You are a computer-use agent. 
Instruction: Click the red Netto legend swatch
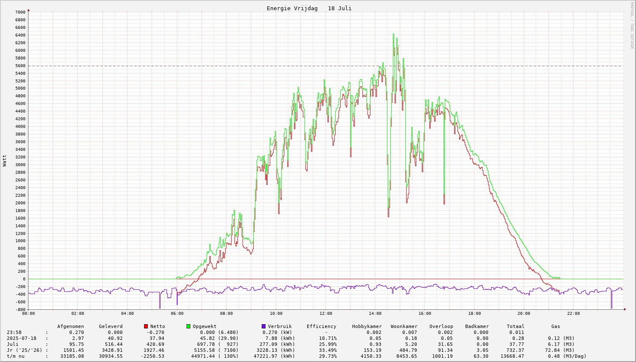pyautogui.click(x=146, y=326)
